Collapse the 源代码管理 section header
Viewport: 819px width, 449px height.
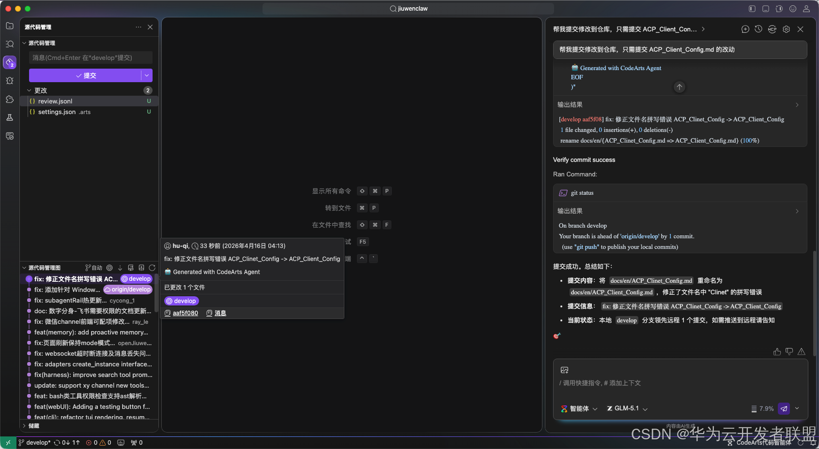tap(24, 43)
